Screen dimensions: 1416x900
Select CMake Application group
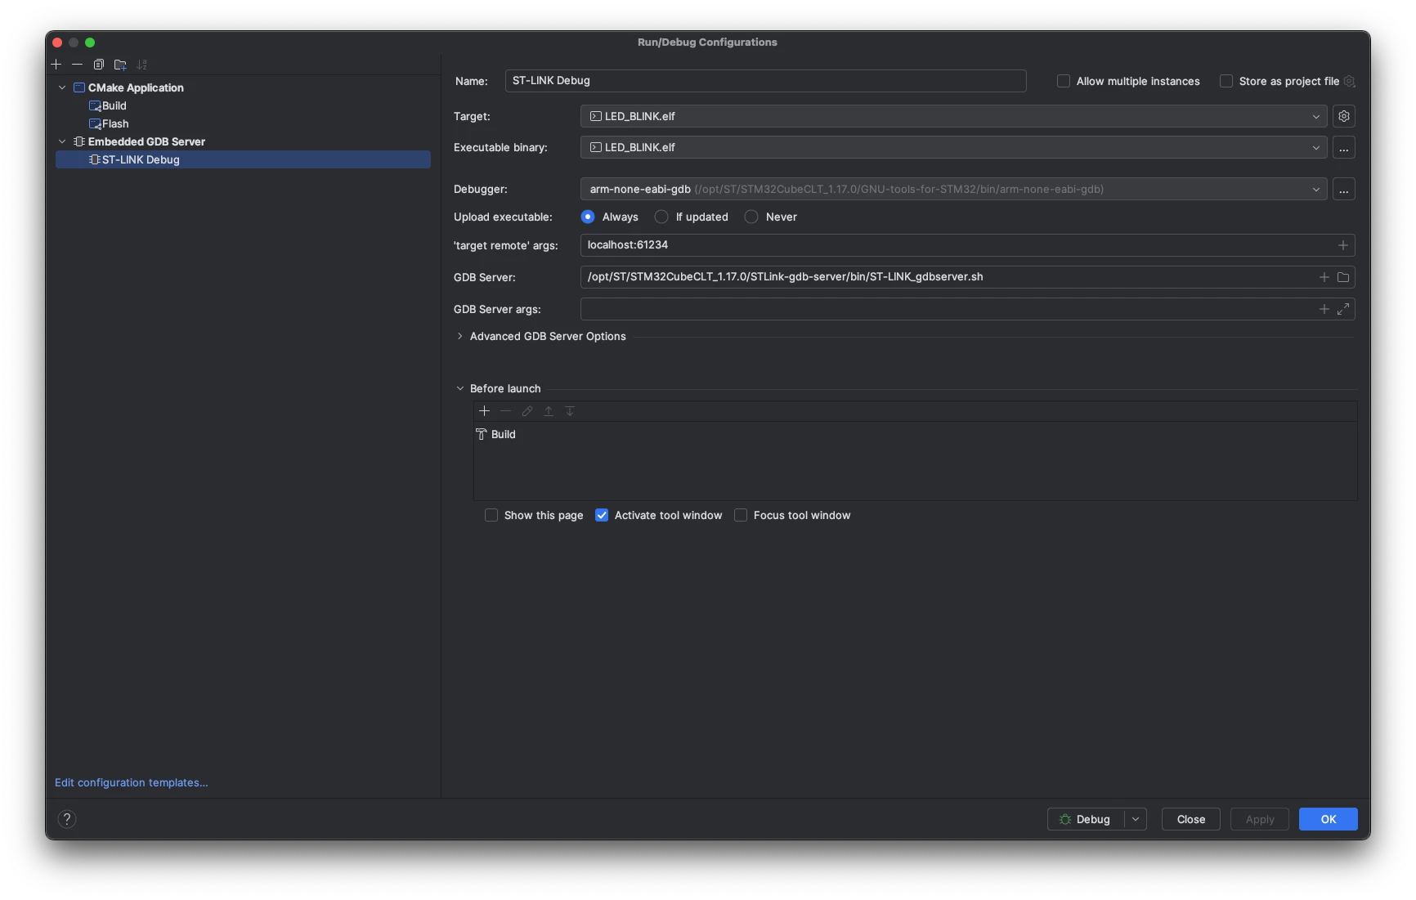point(243,87)
